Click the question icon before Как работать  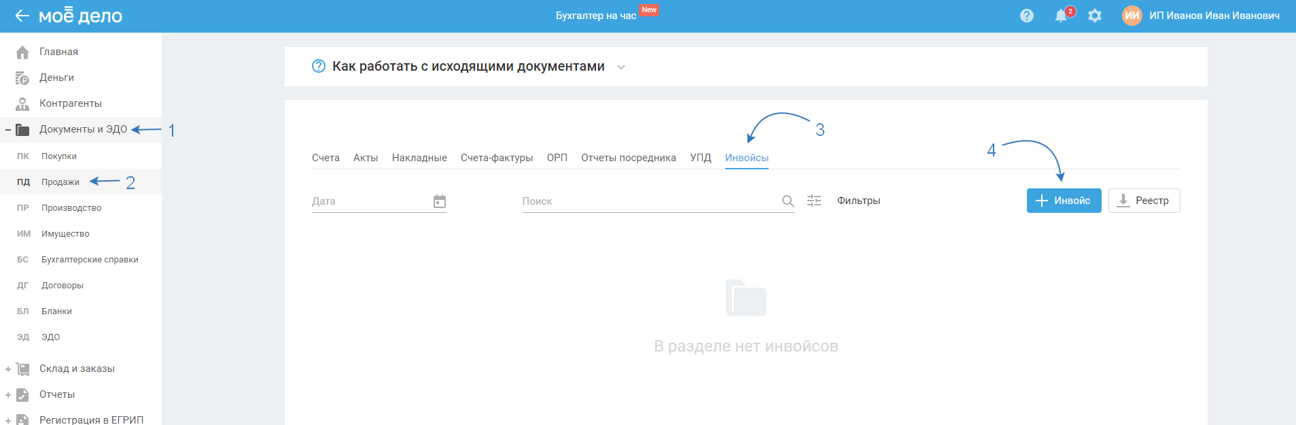319,66
